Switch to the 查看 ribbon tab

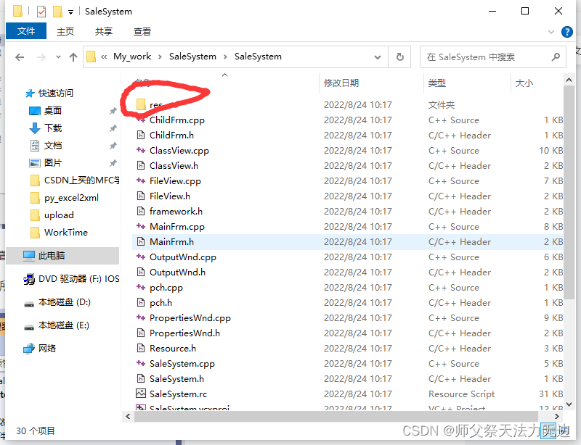(x=141, y=31)
